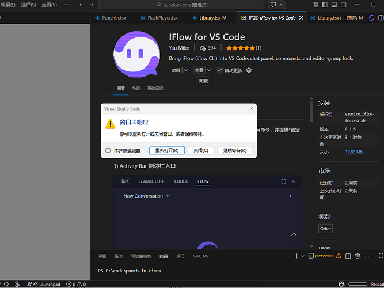The height and width of the screenshot is (288, 384).
Task: Open the GITLENS panel tab
Action: tap(200, 256)
